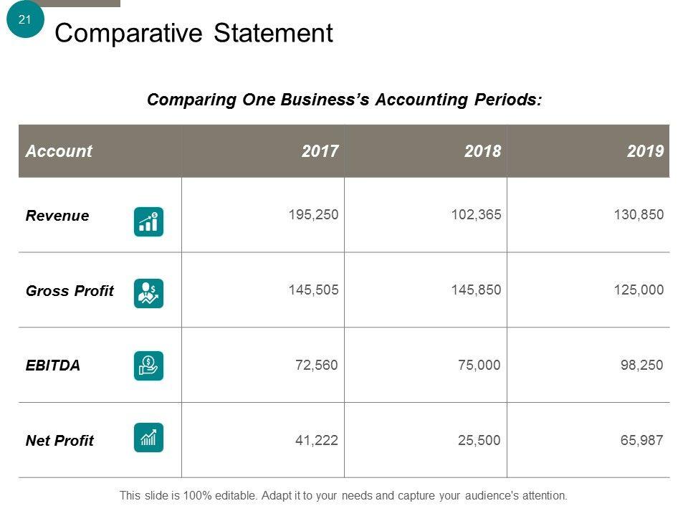Click the 2019 EBITDA value 98,250
The width and height of the screenshot is (688, 516).
point(641,365)
